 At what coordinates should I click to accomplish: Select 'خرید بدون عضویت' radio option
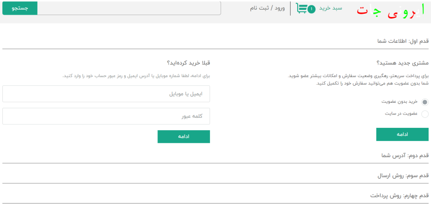tap(425, 102)
